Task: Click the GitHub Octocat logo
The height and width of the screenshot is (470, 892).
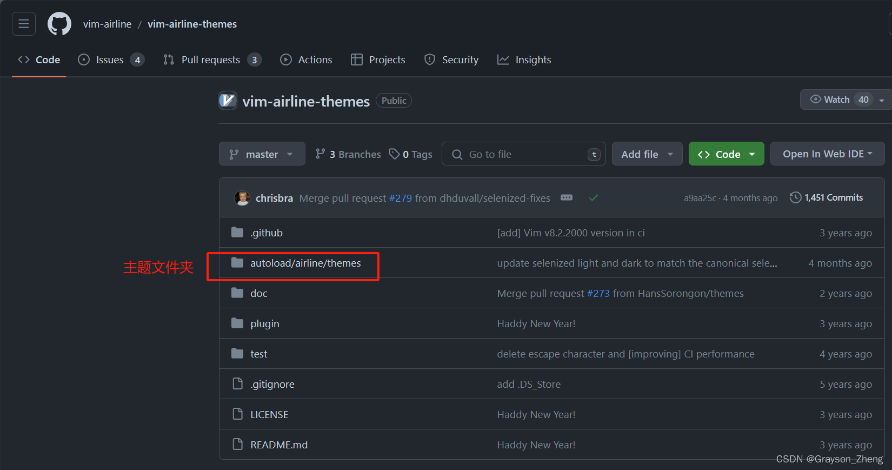Action: (59, 24)
